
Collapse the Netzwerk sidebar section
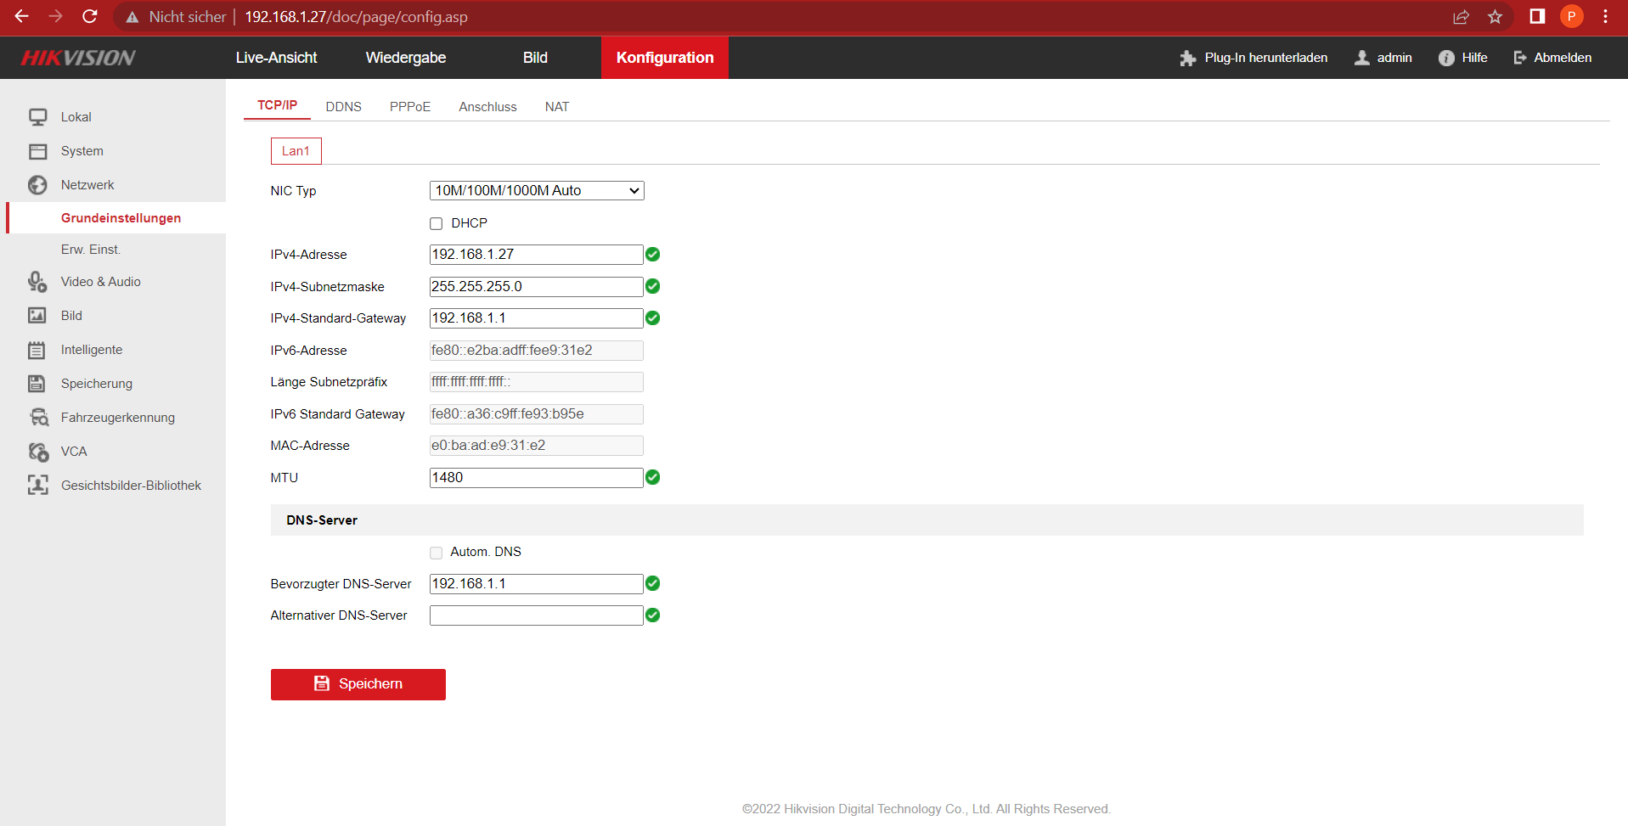point(87,185)
